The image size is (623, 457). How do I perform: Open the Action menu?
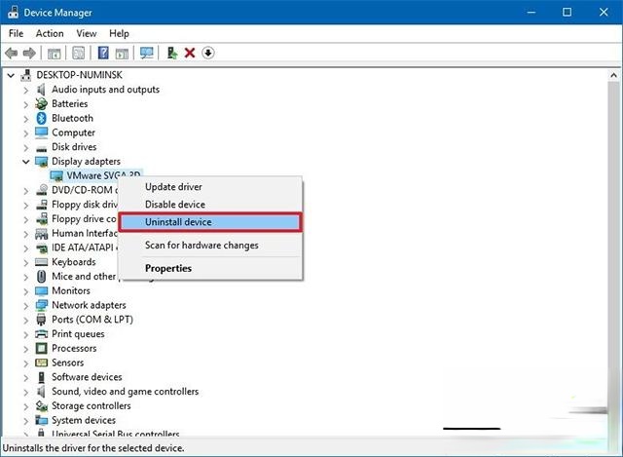click(x=50, y=33)
